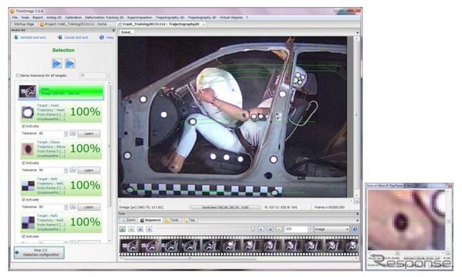Click horizontal scrollbar under filmstrip

click(189, 258)
